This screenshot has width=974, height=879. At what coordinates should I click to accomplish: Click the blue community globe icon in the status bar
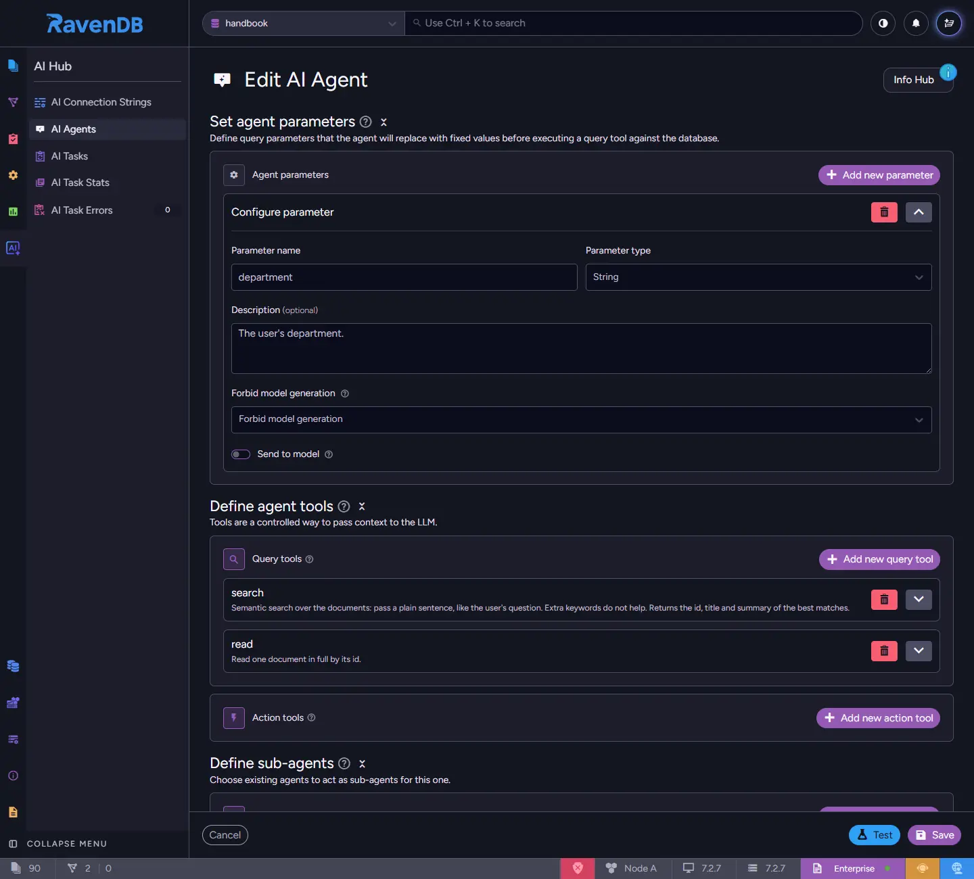[957, 868]
